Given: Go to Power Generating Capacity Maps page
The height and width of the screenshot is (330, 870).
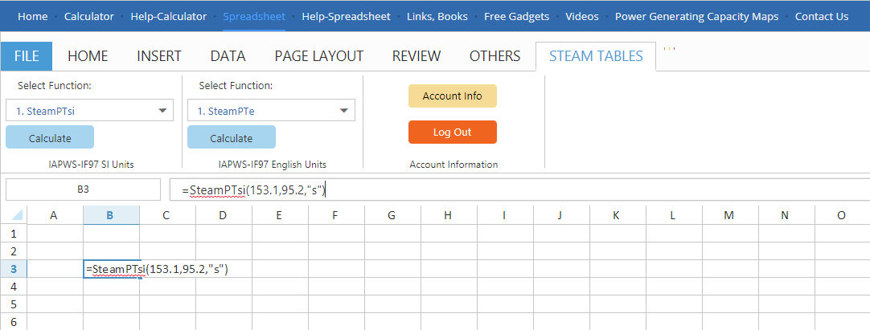Looking at the screenshot, I should coord(696,16).
